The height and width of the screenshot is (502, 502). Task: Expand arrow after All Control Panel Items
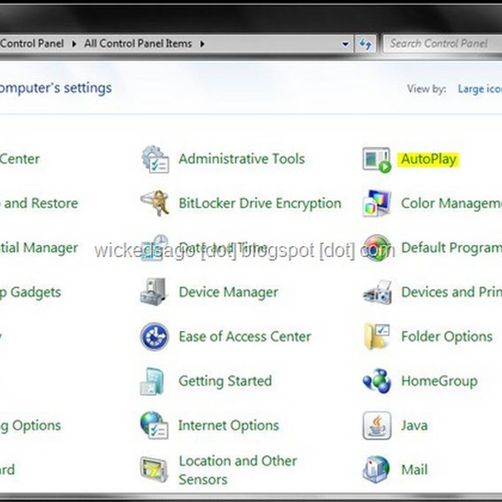[x=202, y=44]
